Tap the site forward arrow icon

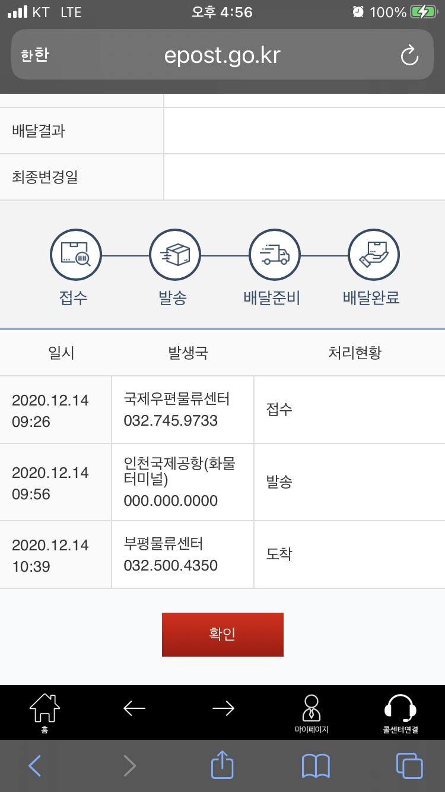coord(223,708)
